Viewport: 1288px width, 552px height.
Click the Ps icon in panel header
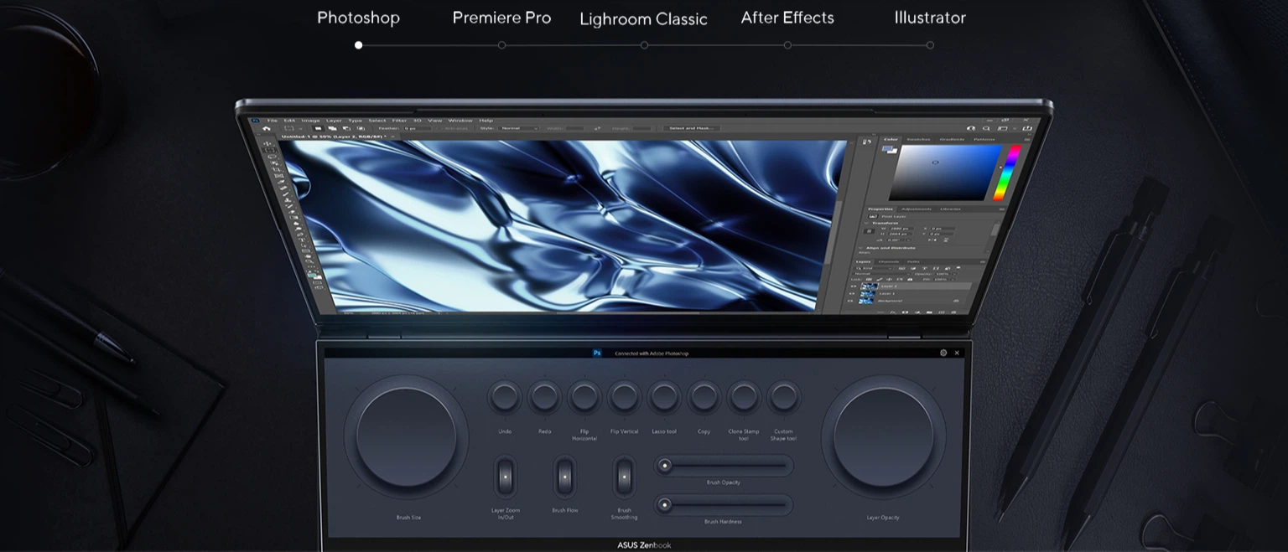click(x=597, y=353)
